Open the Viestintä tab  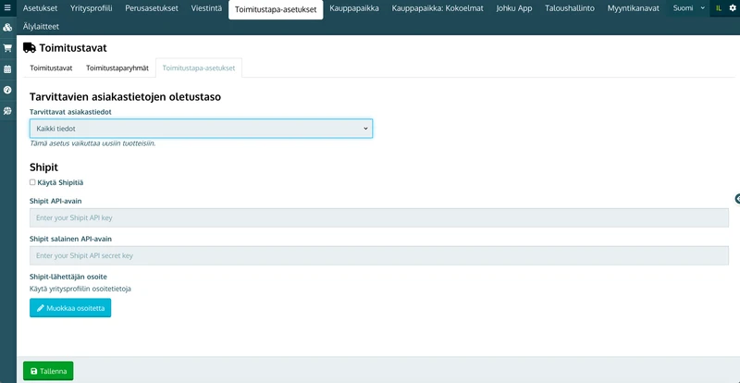point(206,8)
